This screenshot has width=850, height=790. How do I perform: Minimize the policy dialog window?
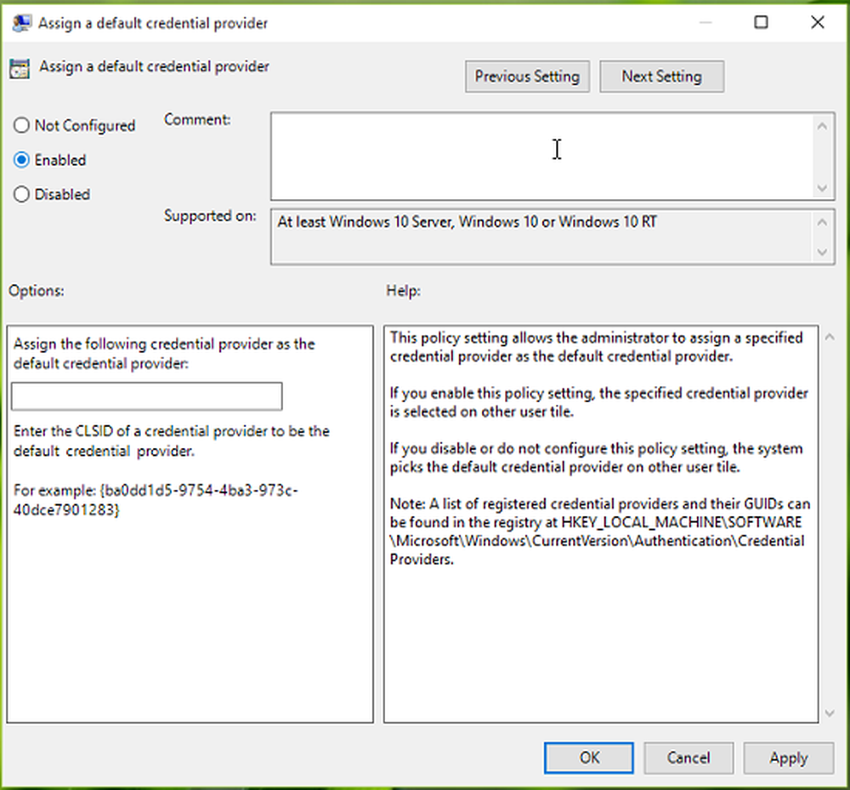click(705, 23)
